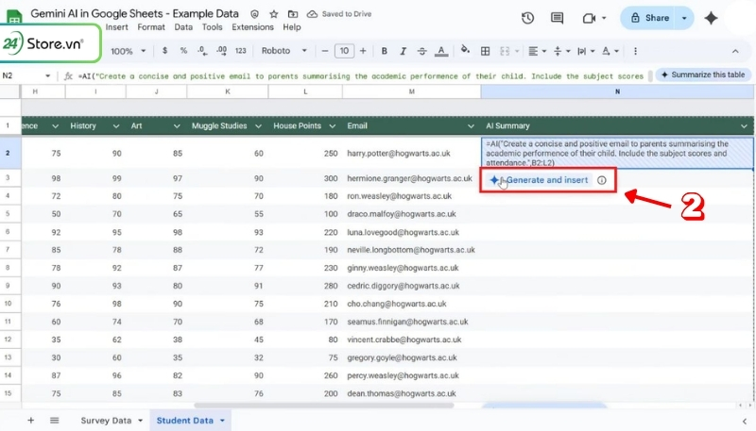Open borders tool
Screen dimensions: 756x431
(486, 51)
